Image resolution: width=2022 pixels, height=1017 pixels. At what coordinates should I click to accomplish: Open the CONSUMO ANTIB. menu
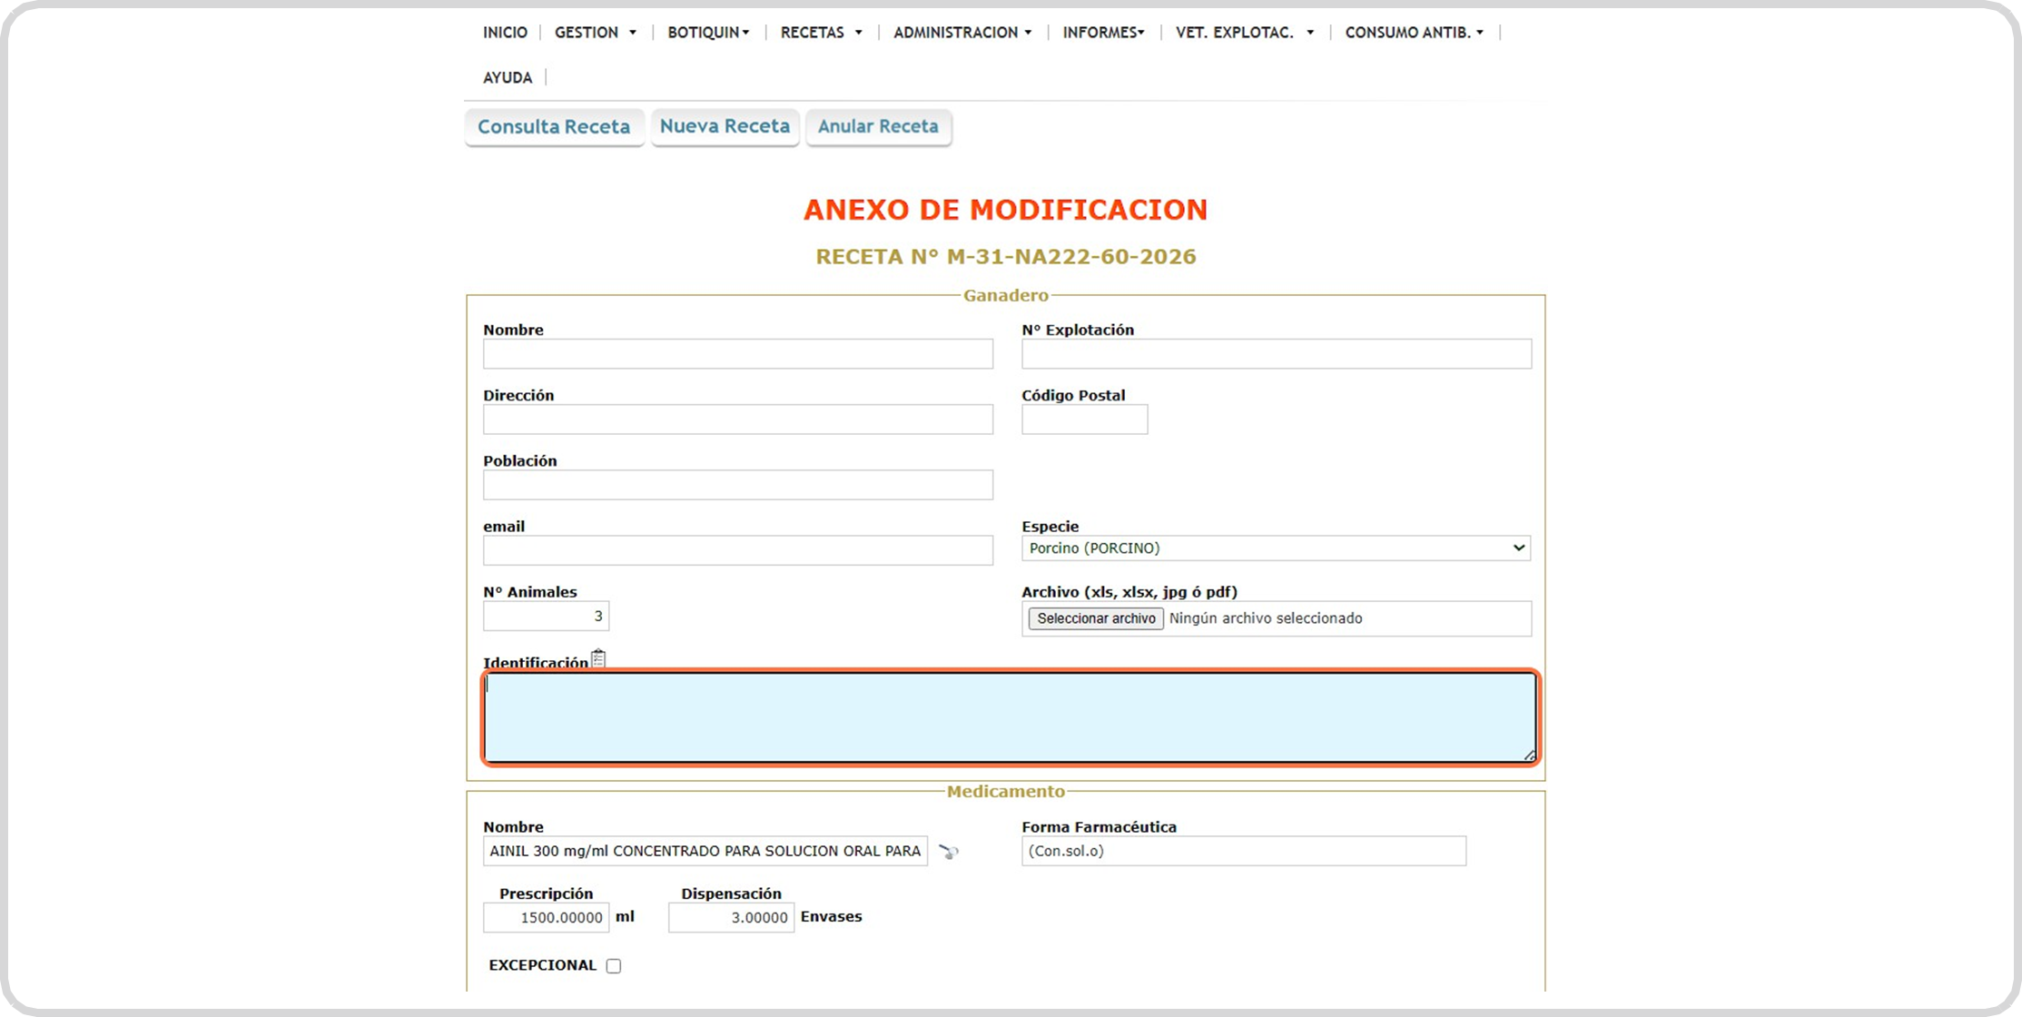click(x=1414, y=33)
